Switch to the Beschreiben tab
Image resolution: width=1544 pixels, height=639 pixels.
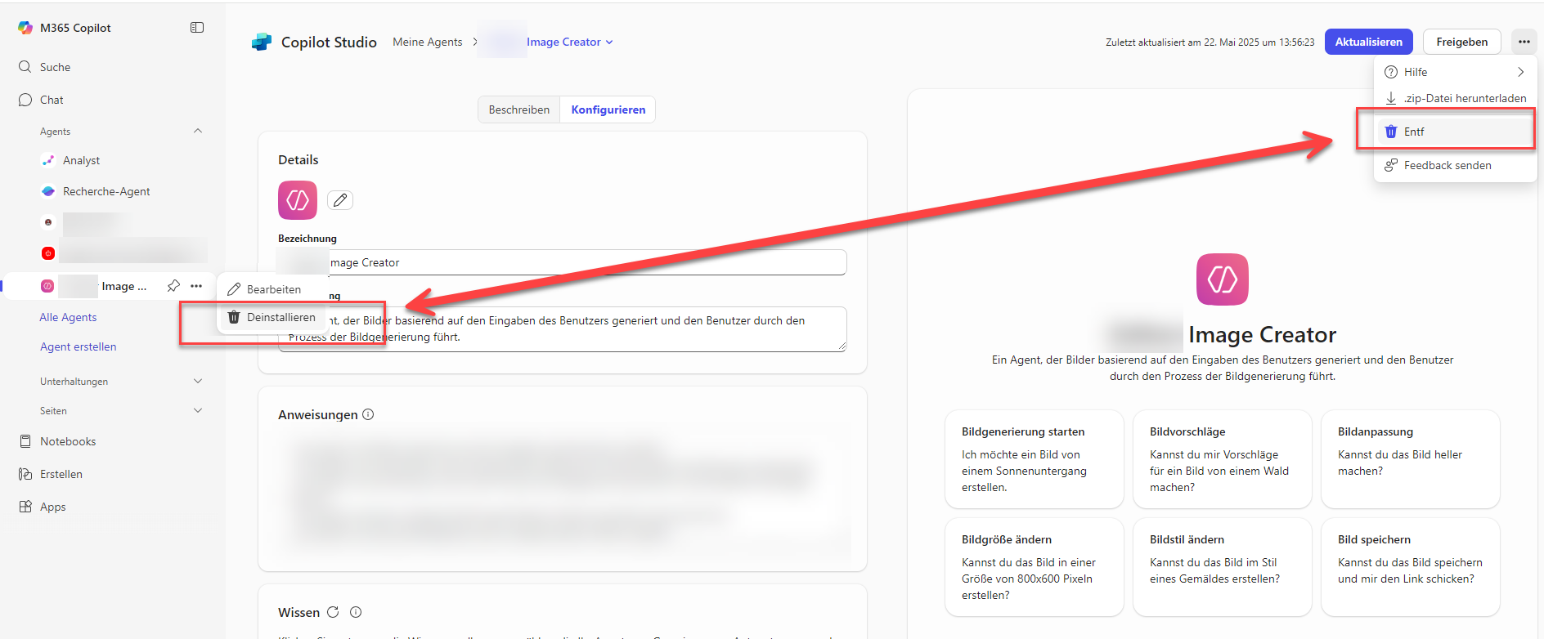[x=519, y=109]
